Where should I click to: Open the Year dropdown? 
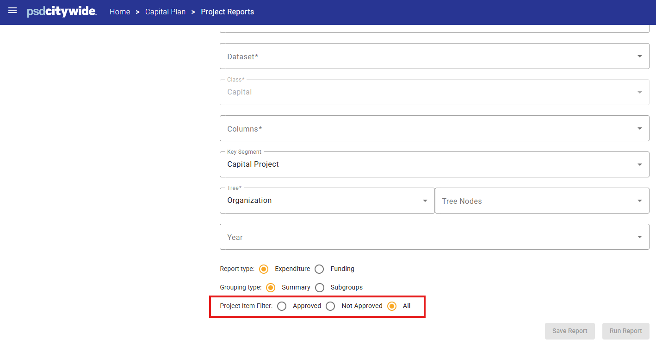point(434,237)
